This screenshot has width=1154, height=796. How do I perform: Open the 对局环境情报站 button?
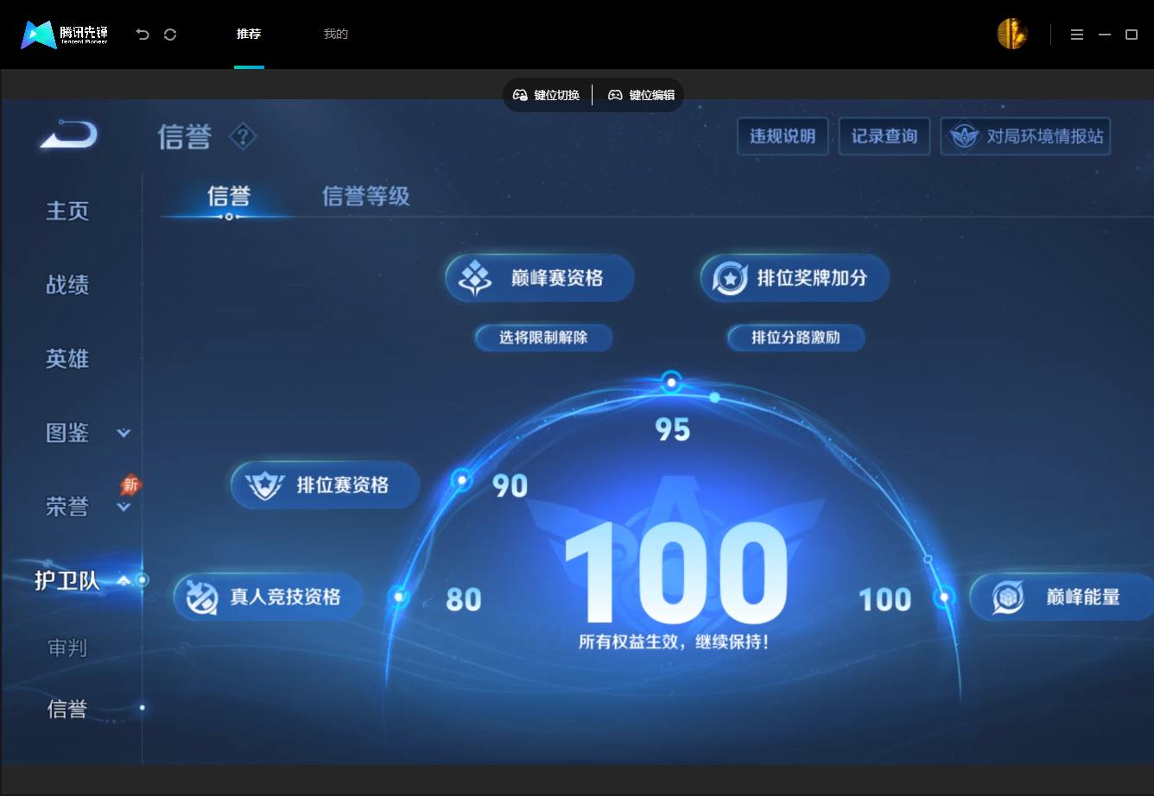pos(1025,136)
